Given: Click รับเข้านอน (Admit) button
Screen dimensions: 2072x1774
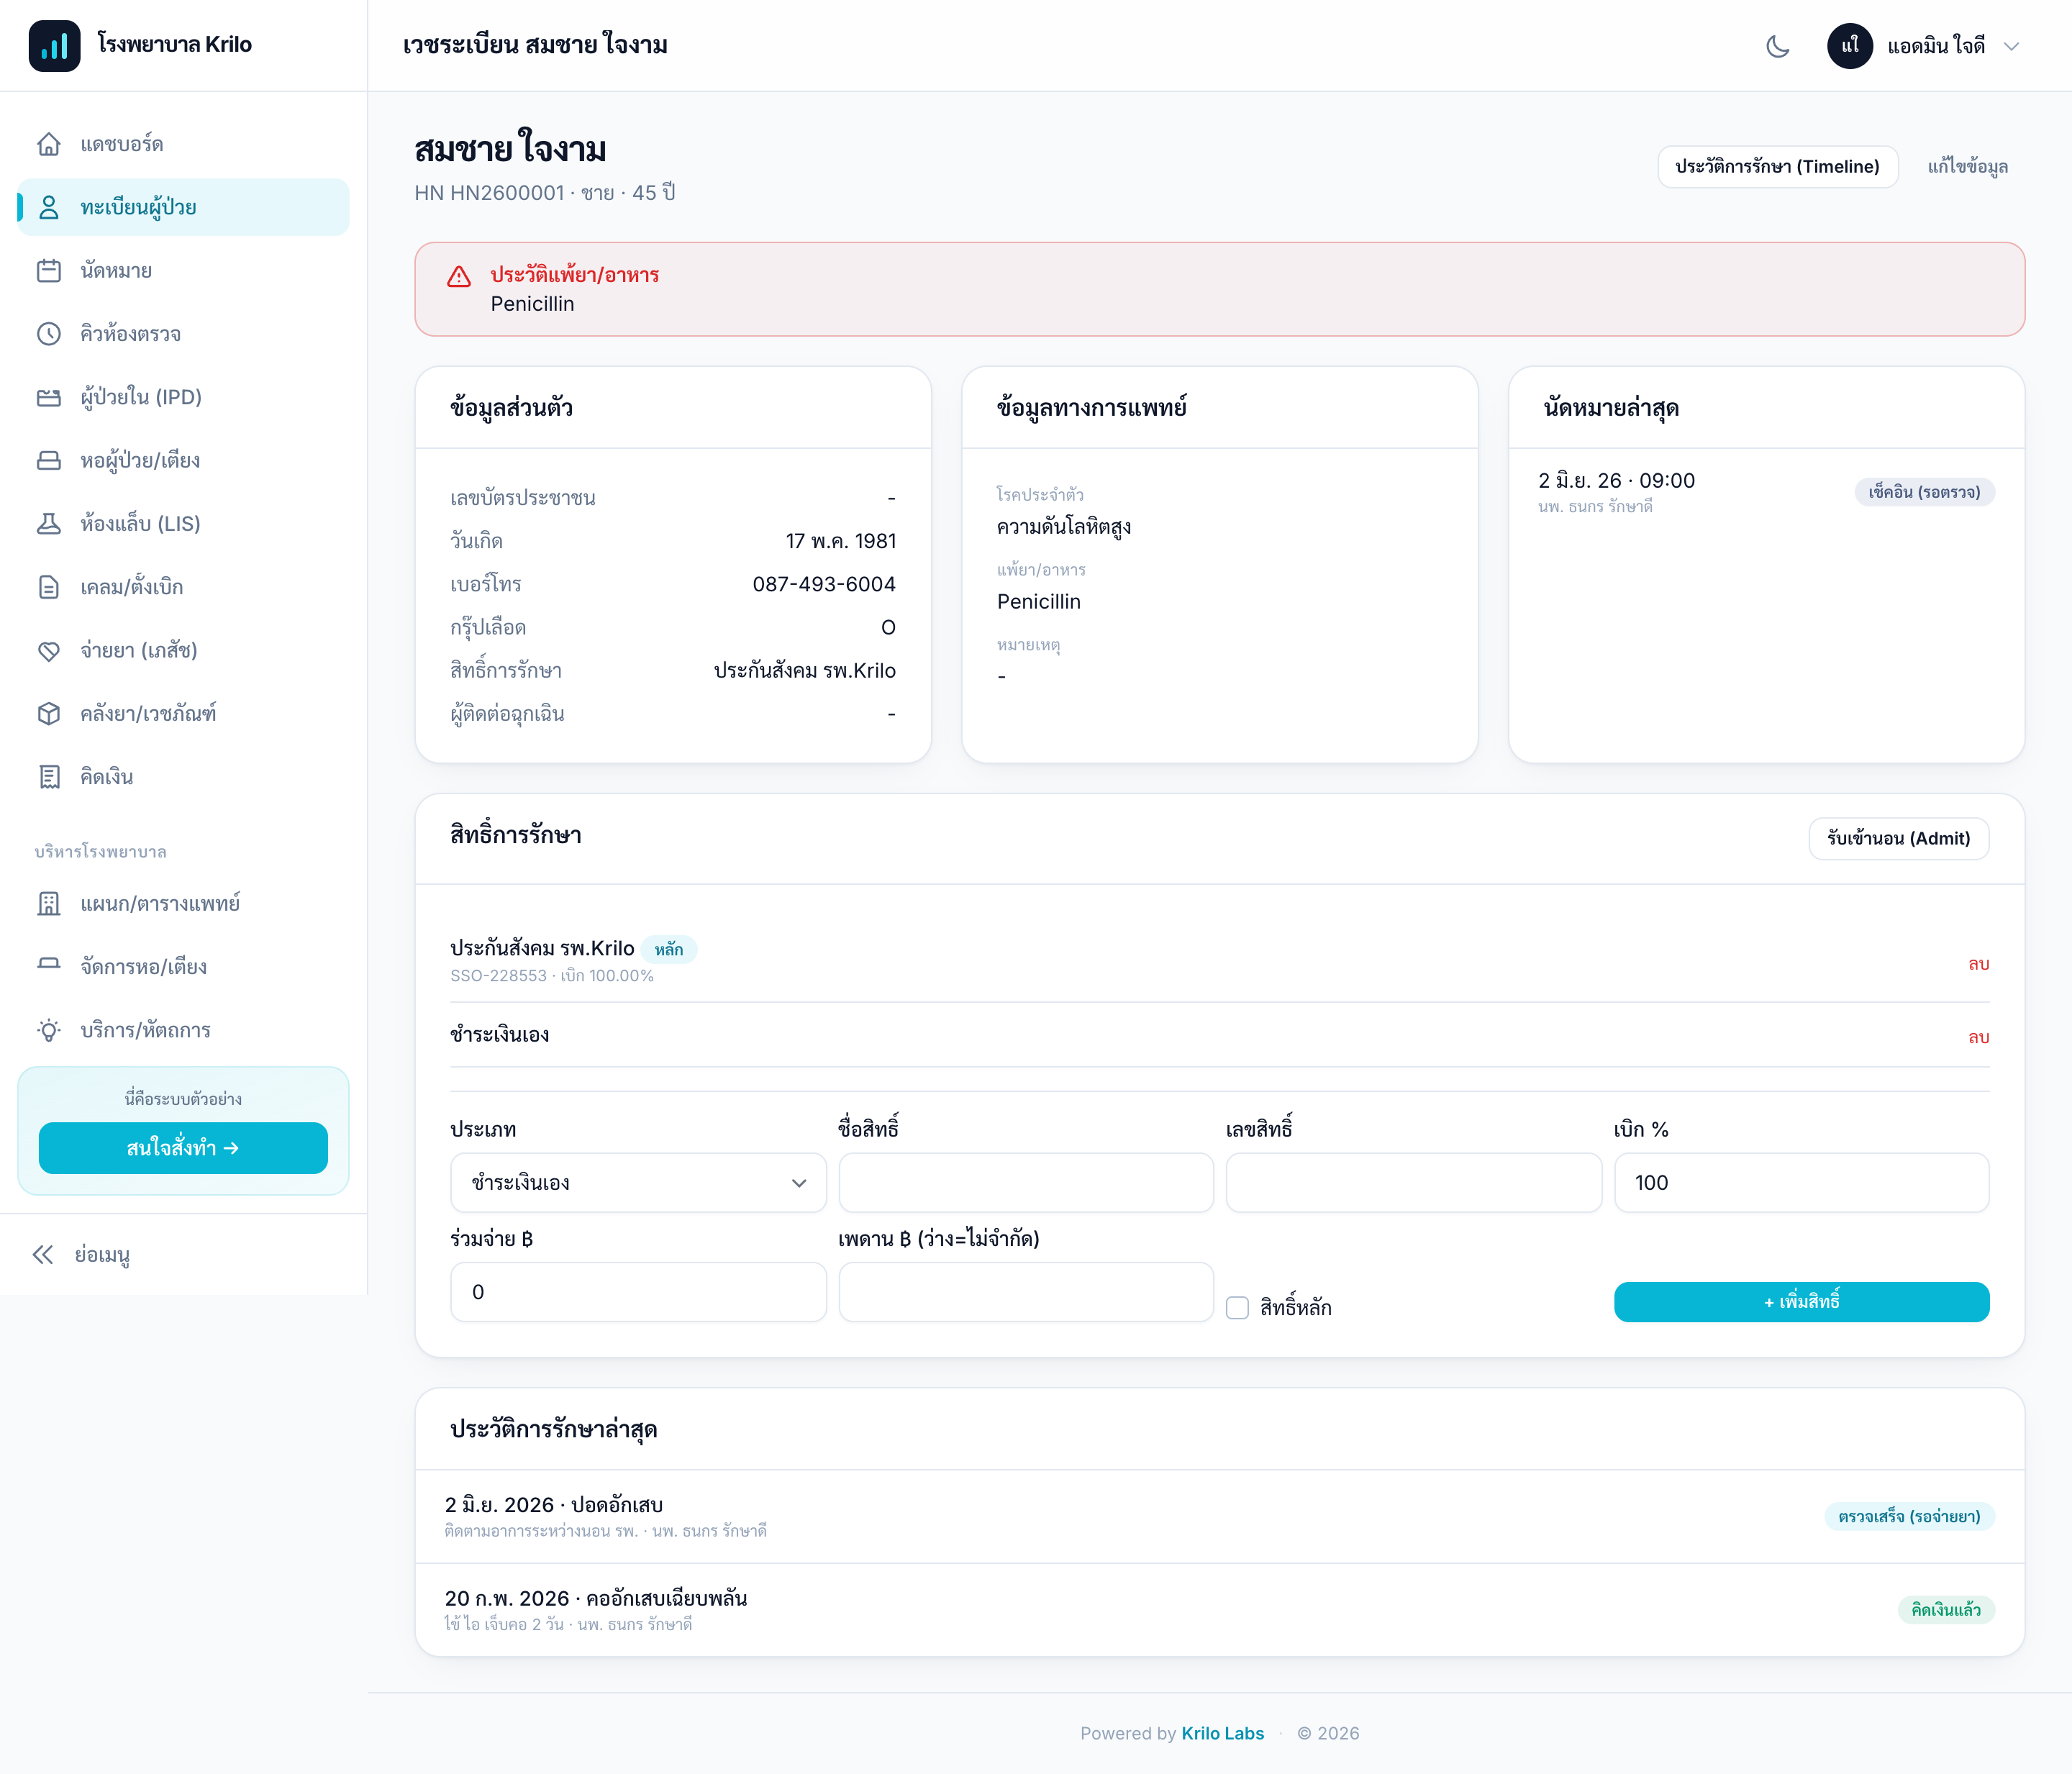Looking at the screenshot, I should pos(1898,838).
